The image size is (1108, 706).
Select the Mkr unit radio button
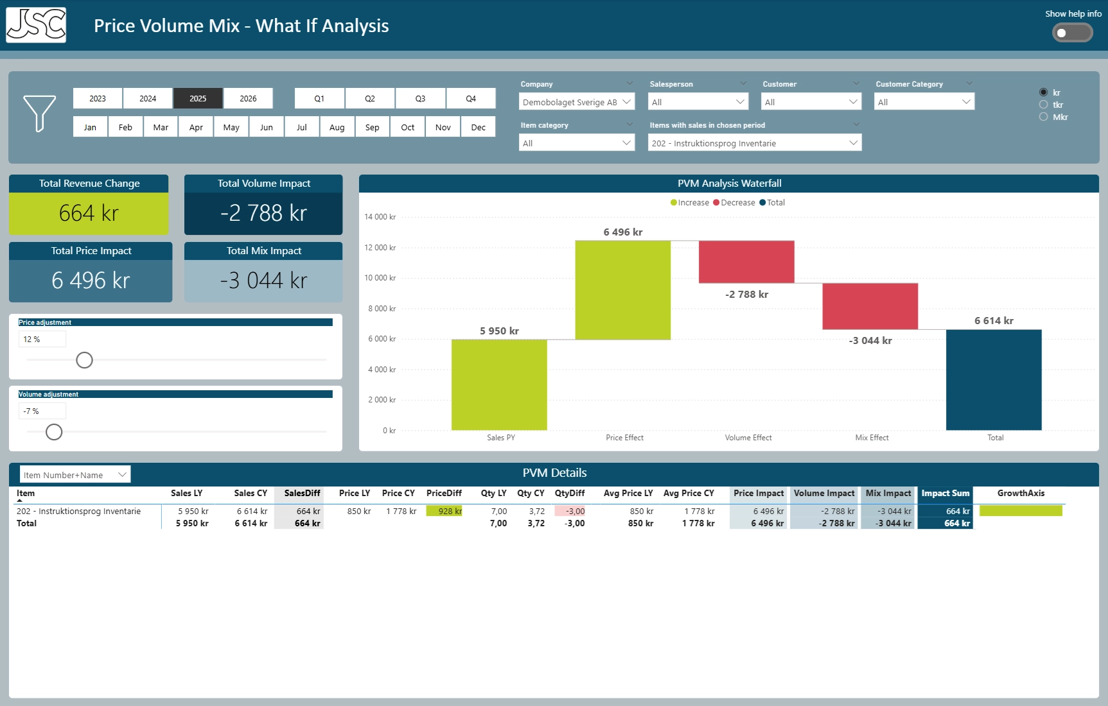coord(1043,117)
